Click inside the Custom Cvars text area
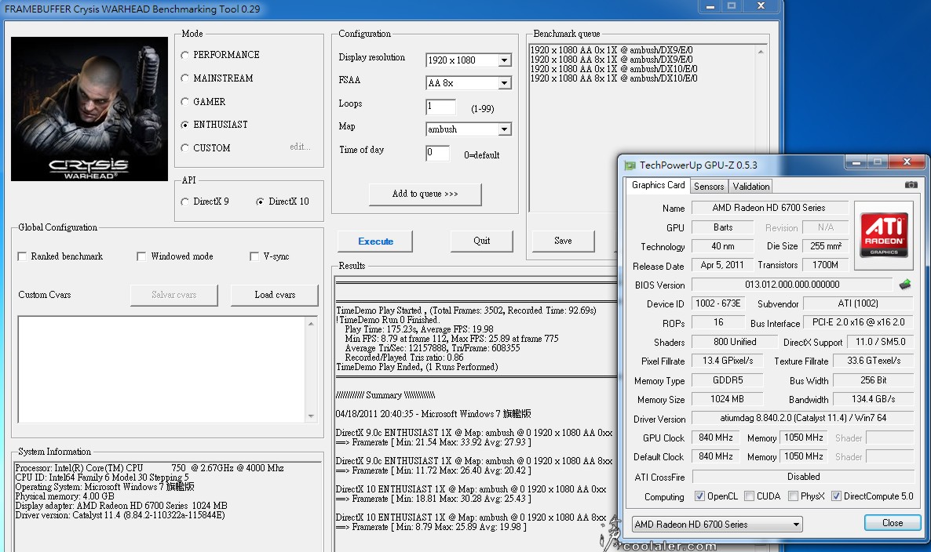This screenshot has width=931, height=552. tap(162, 369)
